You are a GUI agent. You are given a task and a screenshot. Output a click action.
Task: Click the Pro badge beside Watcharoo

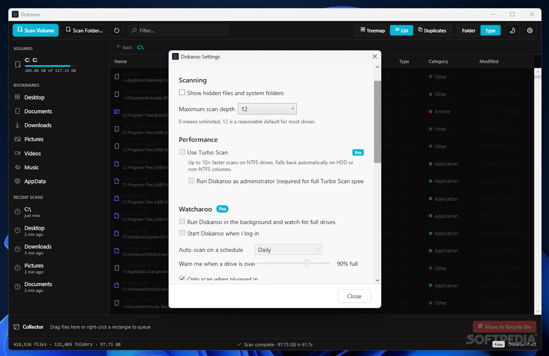(222, 209)
